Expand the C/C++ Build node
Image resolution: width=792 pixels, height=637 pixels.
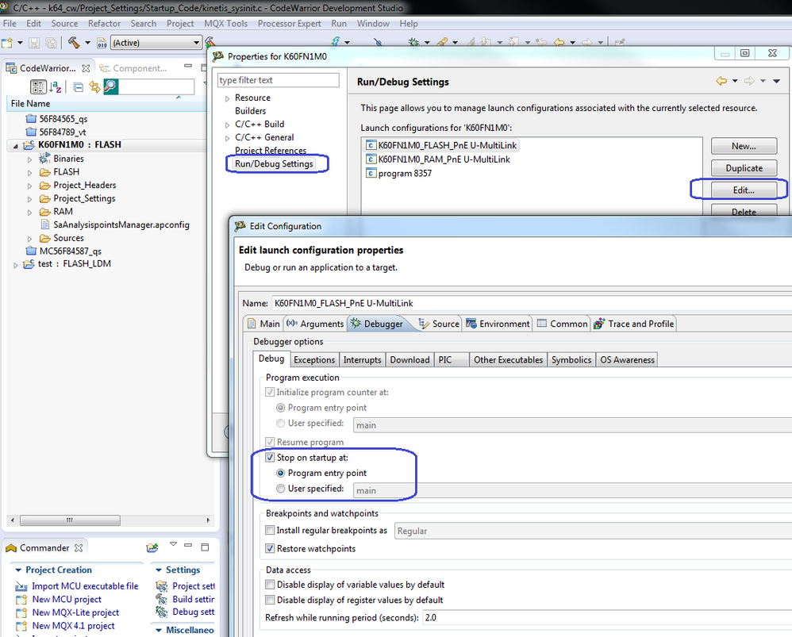coord(227,125)
